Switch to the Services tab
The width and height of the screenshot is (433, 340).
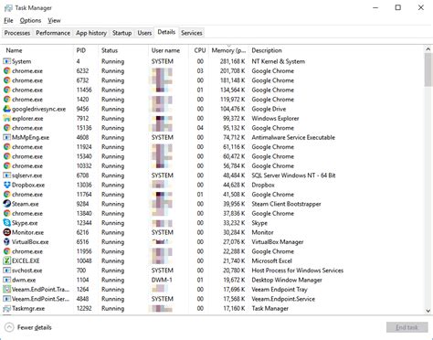pos(192,33)
